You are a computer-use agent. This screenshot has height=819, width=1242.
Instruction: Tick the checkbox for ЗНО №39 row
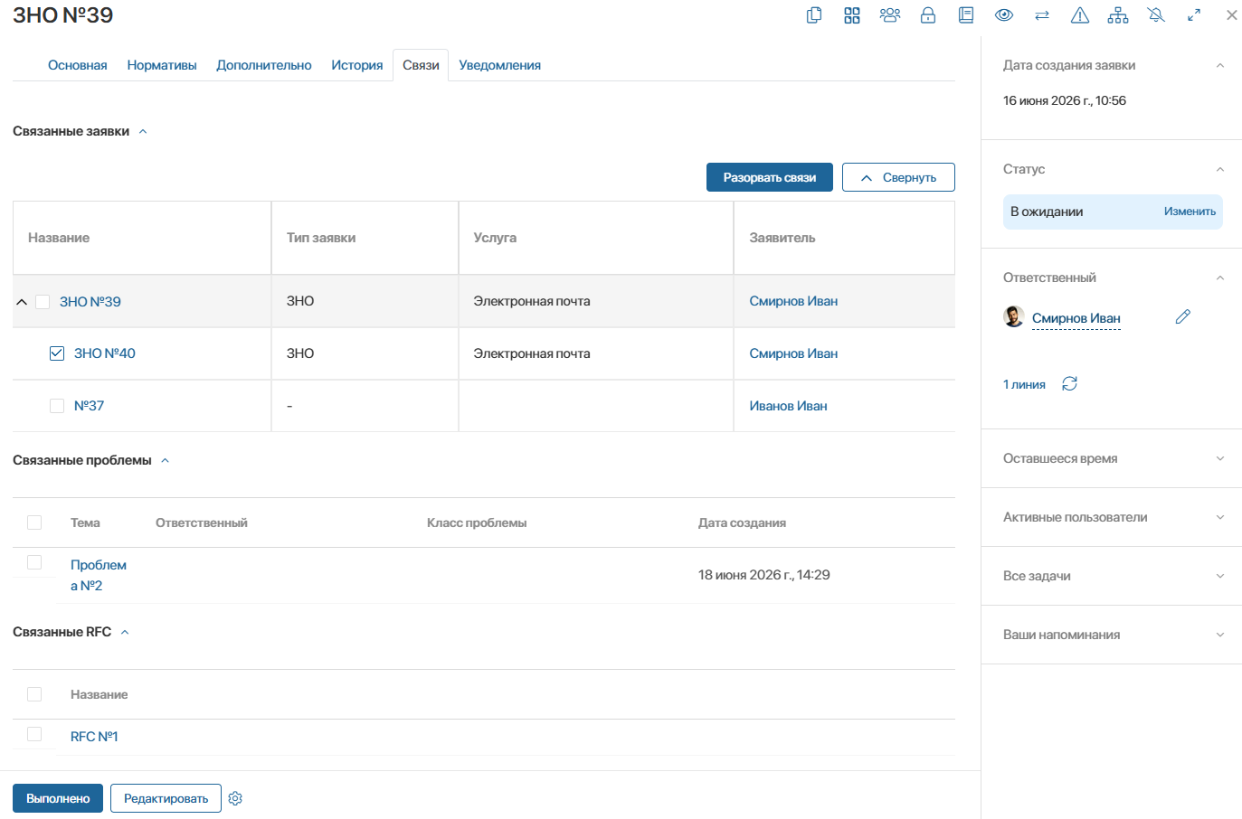[x=43, y=302]
